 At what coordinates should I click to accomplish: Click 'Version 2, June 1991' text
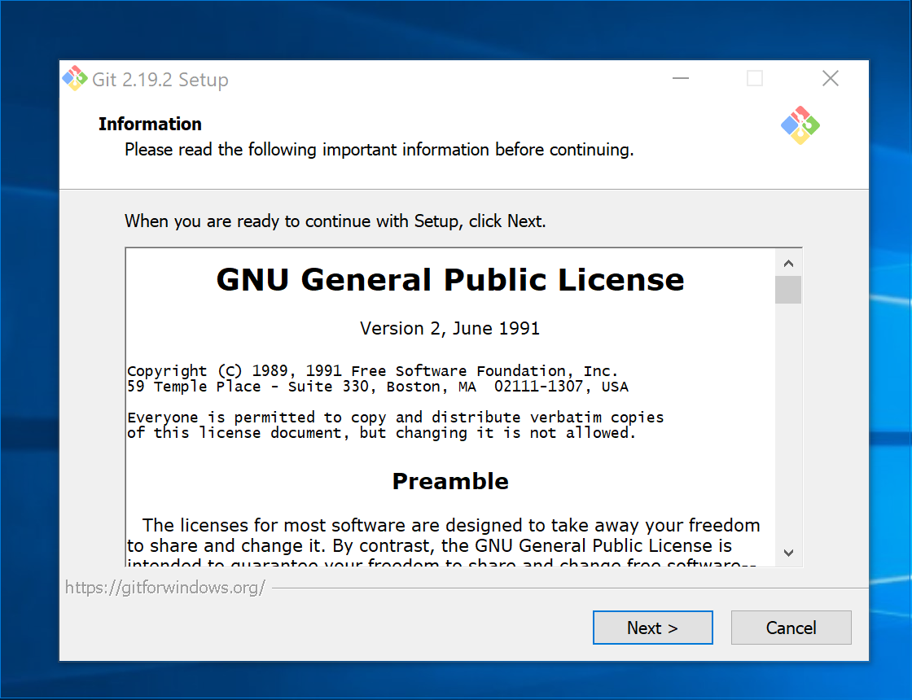pos(450,329)
